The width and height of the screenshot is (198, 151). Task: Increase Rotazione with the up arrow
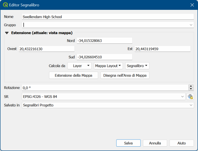point(191,86)
